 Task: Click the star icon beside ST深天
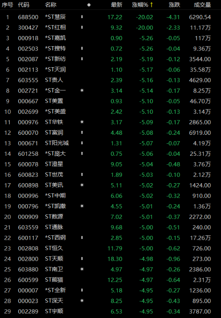tap(82, 301)
